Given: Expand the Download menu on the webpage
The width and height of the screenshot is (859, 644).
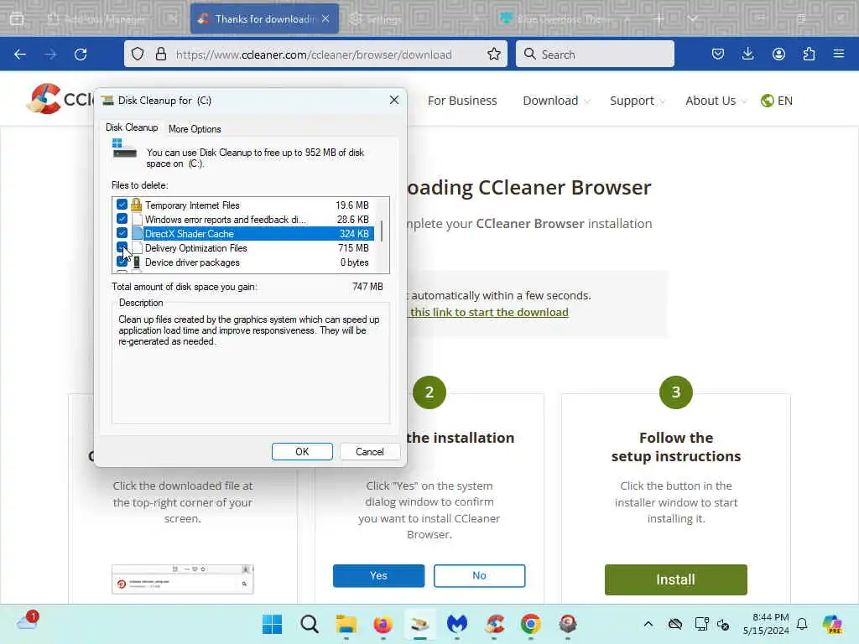Looking at the screenshot, I should pos(556,101).
